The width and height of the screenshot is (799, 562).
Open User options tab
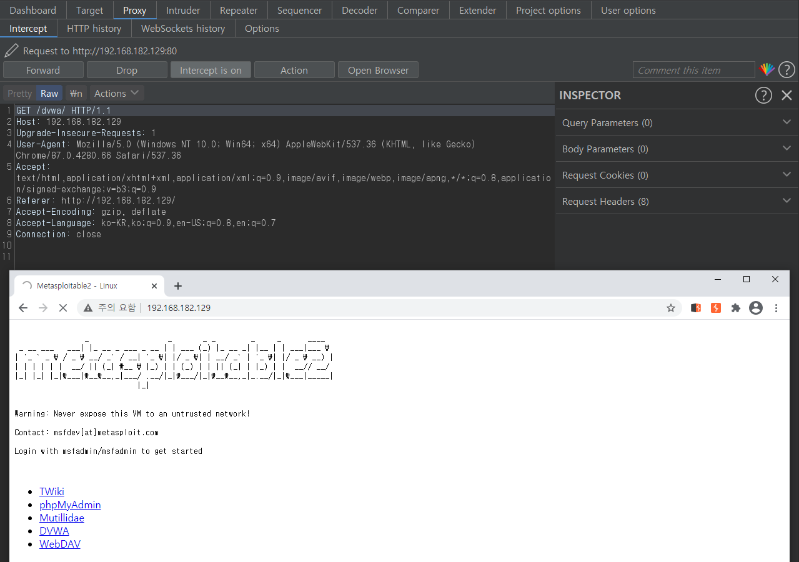click(x=628, y=10)
